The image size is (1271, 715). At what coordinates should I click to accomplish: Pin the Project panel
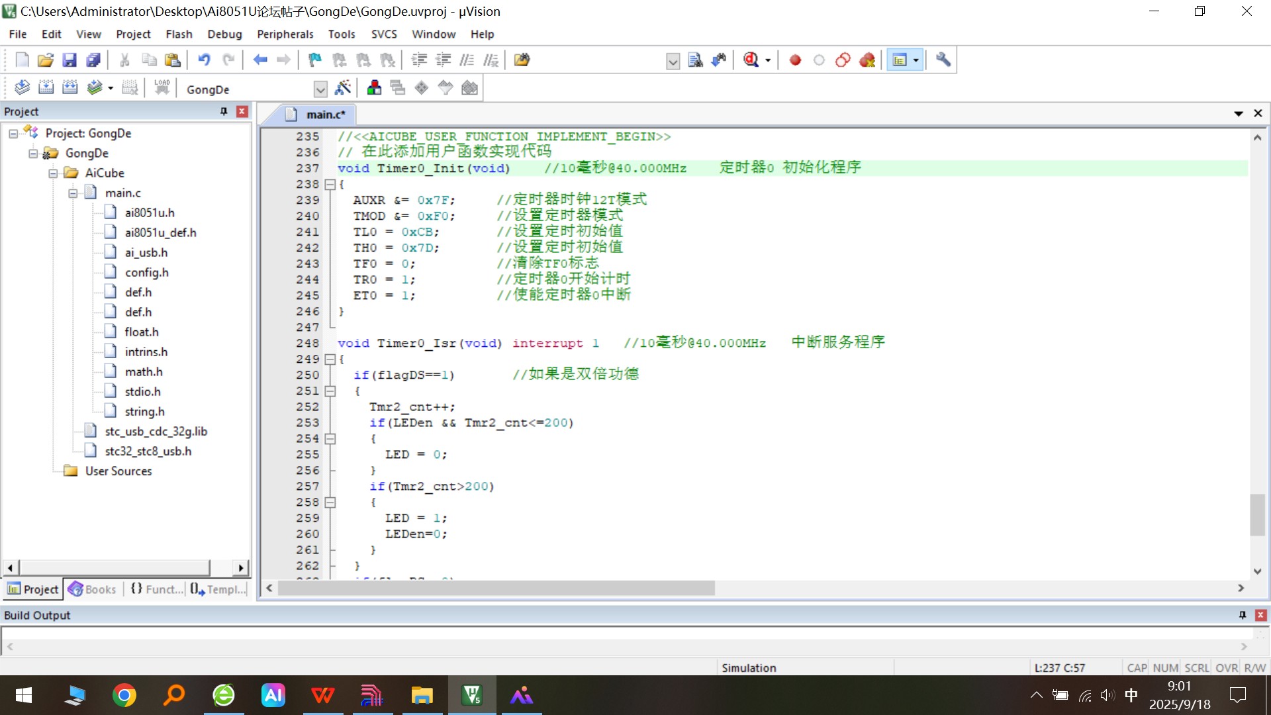pos(224,111)
